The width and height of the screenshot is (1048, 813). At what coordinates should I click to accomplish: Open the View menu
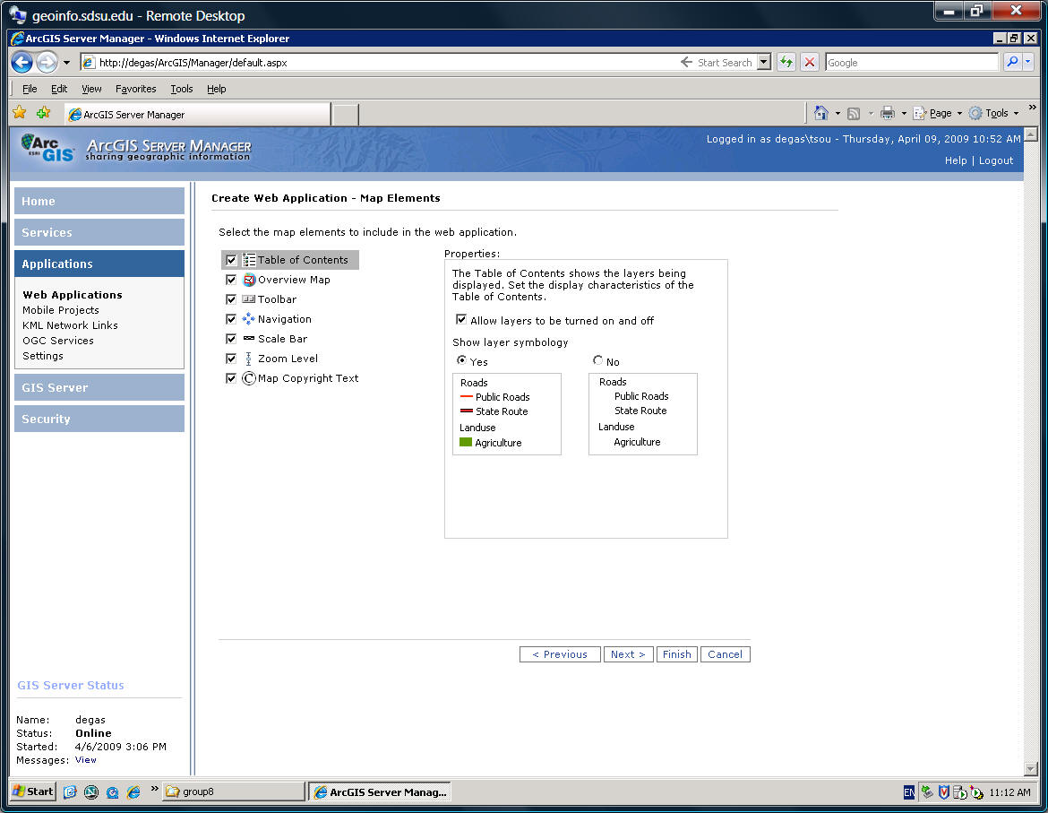coord(91,89)
